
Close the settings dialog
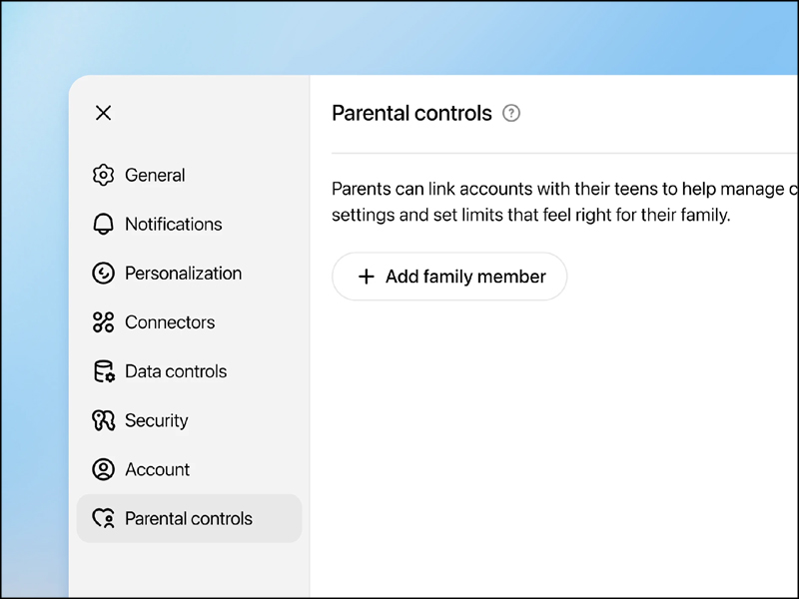tap(103, 113)
